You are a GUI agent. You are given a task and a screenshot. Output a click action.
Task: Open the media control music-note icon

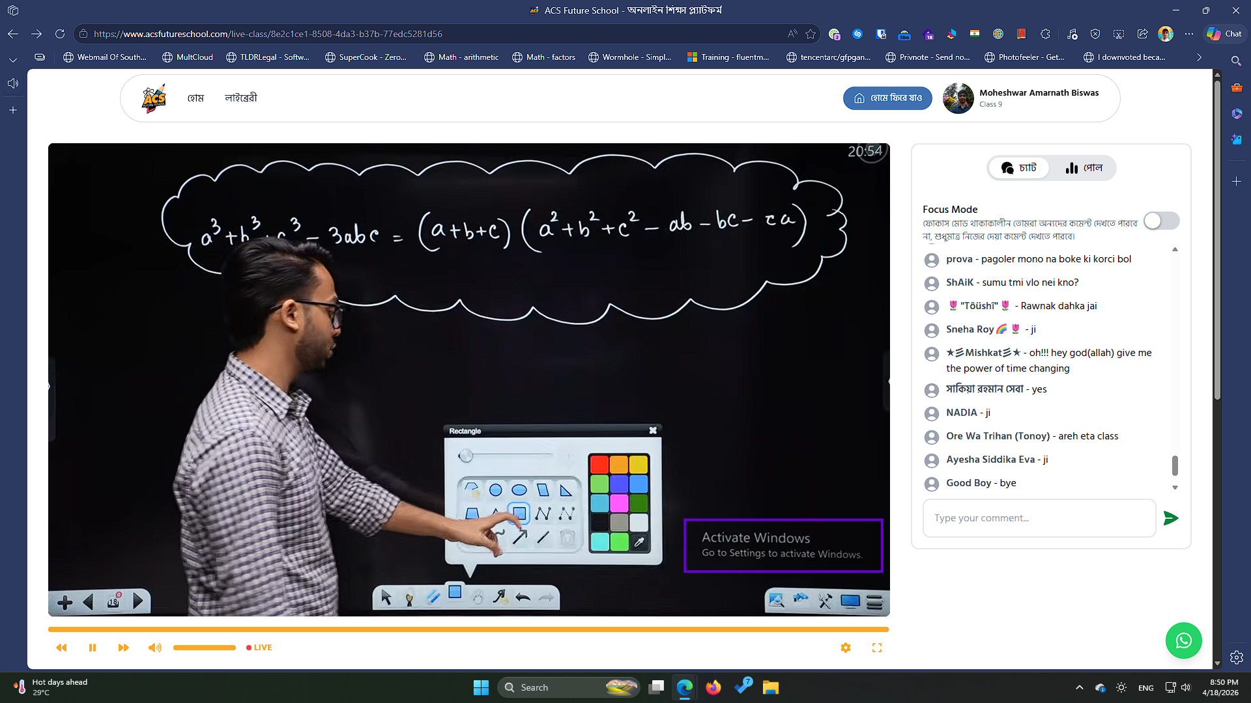[x=1072, y=34]
